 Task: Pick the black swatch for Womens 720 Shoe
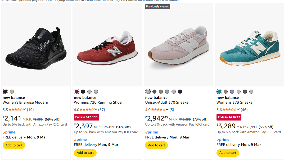[83, 92]
